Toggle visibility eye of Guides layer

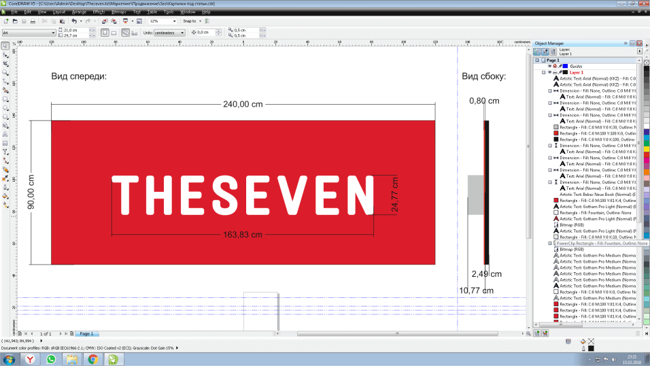(549, 67)
